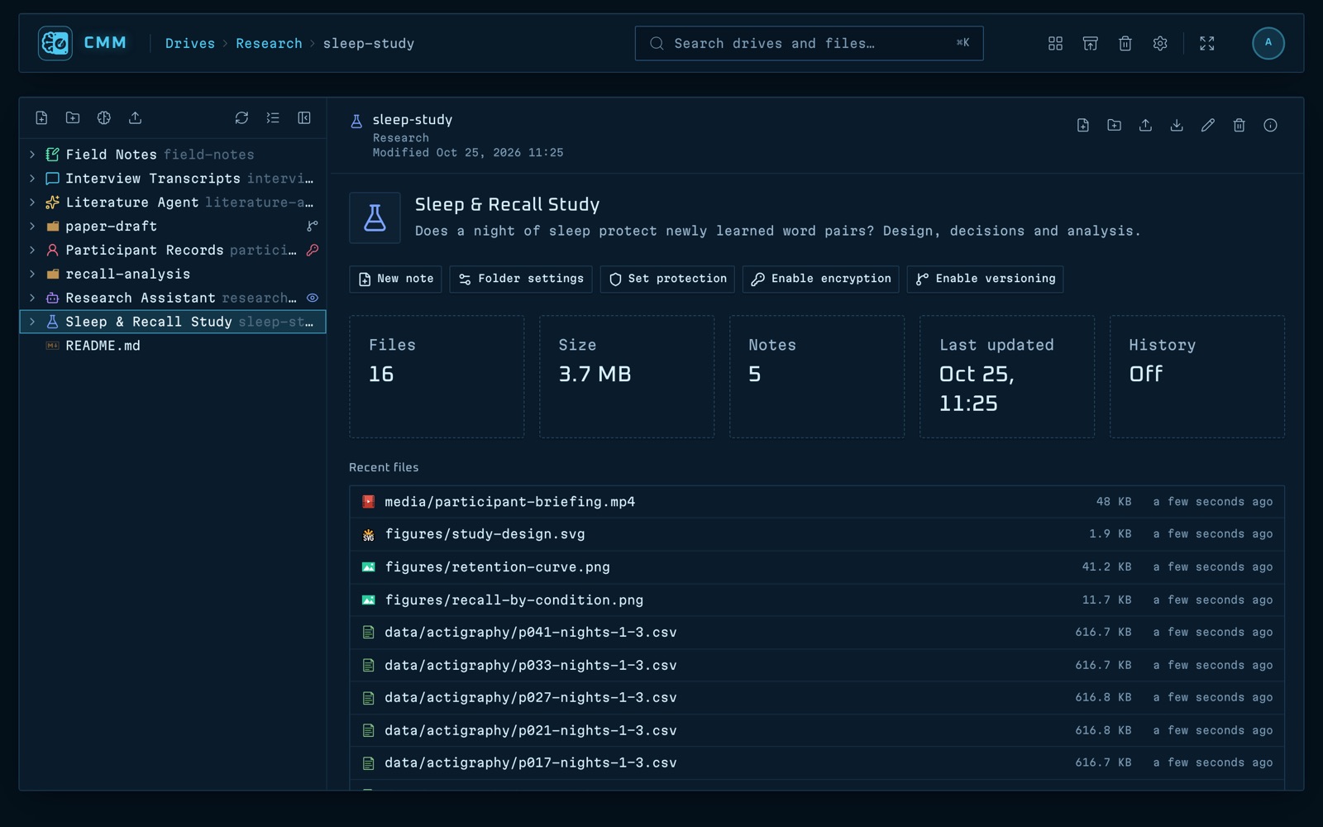Click the collapse-all tree icon in the sidebar

pos(273,118)
